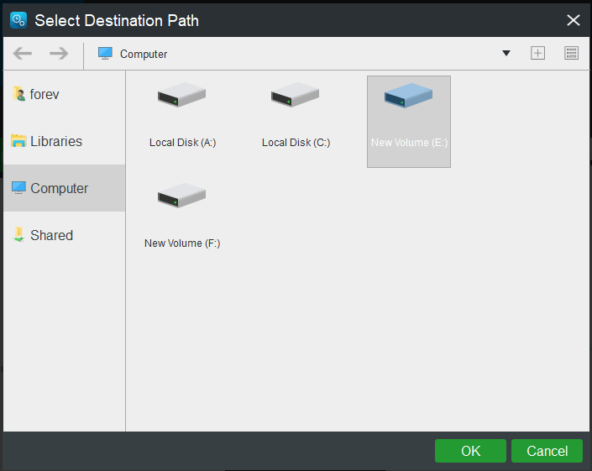Click the forward navigation arrow
The height and width of the screenshot is (471, 592).
pos(59,54)
